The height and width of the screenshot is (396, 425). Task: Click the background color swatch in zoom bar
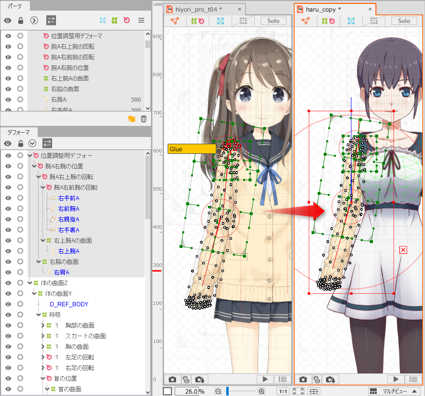coord(167,391)
